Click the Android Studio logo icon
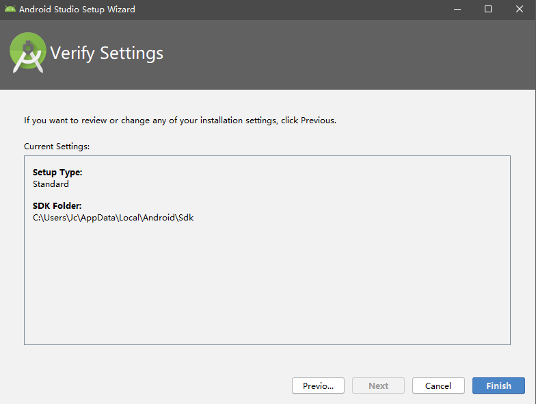Image resolution: width=536 pixels, height=404 pixels. [27, 52]
